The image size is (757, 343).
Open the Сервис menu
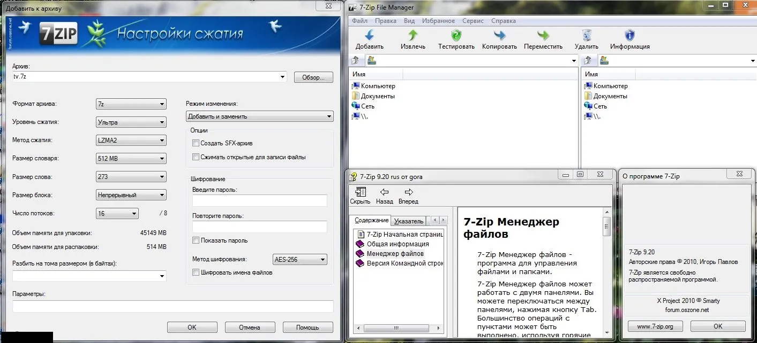coord(473,21)
